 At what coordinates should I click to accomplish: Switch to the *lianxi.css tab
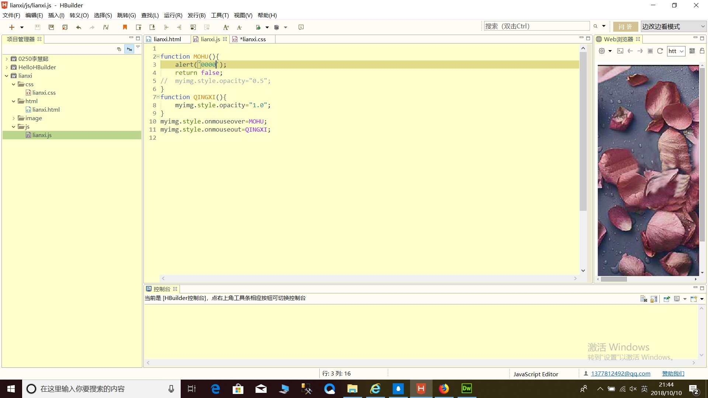[x=253, y=39]
